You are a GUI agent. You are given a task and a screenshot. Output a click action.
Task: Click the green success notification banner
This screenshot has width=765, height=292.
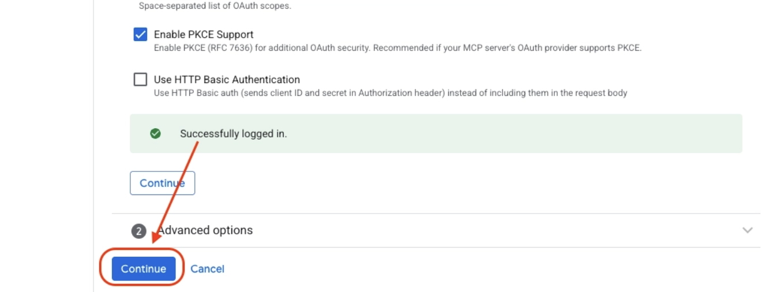tap(436, 133)
